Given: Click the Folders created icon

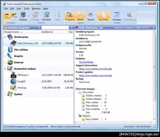Looking at the screenshot, I should click(83, 96).
